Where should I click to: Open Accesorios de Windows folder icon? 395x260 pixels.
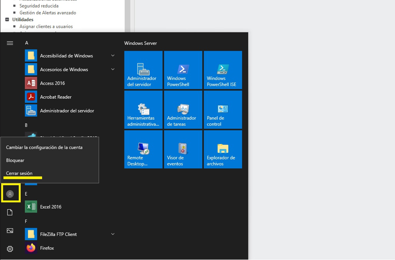[31, 69]
